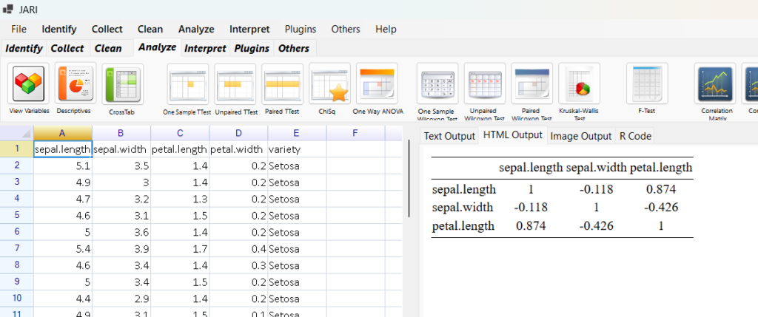Open the File menu
The width and height of the screenshot is (758, 317).
[x=19, y=29]
